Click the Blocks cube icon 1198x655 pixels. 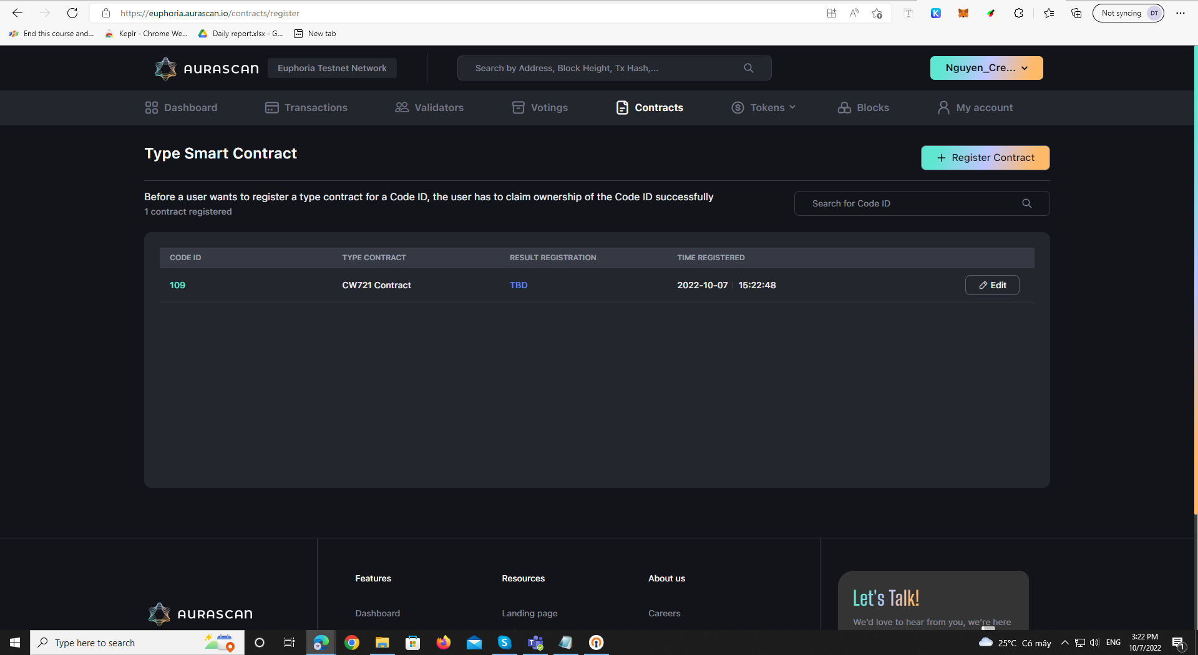pyautogui.click(x=844, y=107)
